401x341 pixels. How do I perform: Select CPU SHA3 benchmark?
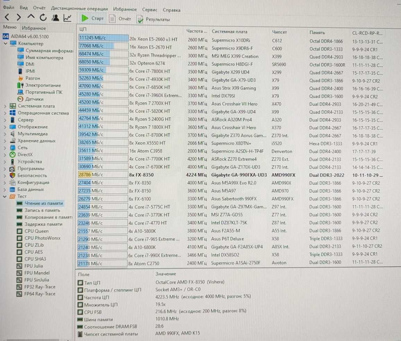tap(32, 259)
